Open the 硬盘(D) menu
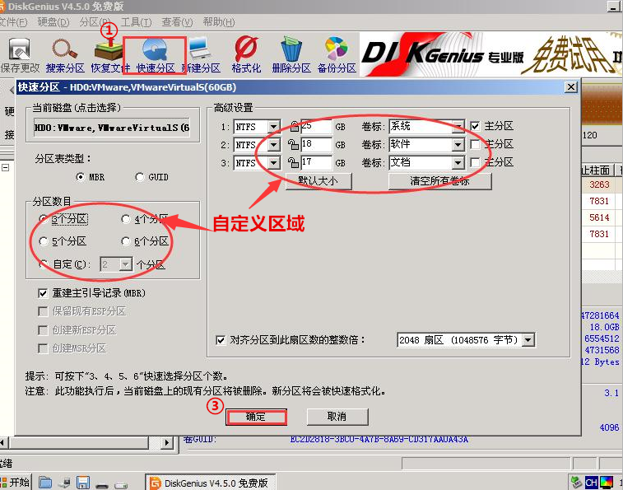 [53, 22]
